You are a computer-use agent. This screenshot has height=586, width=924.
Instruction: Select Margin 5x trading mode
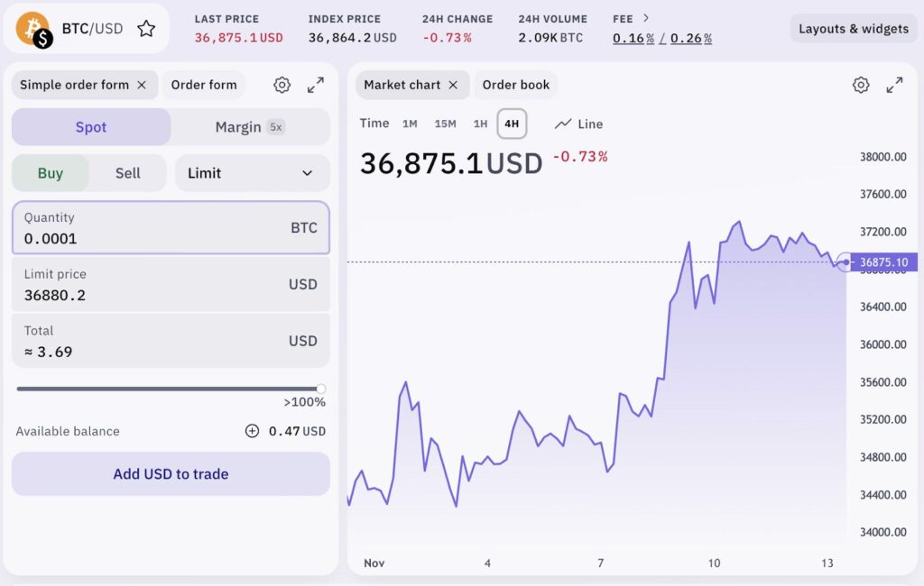tap(250, 127)
